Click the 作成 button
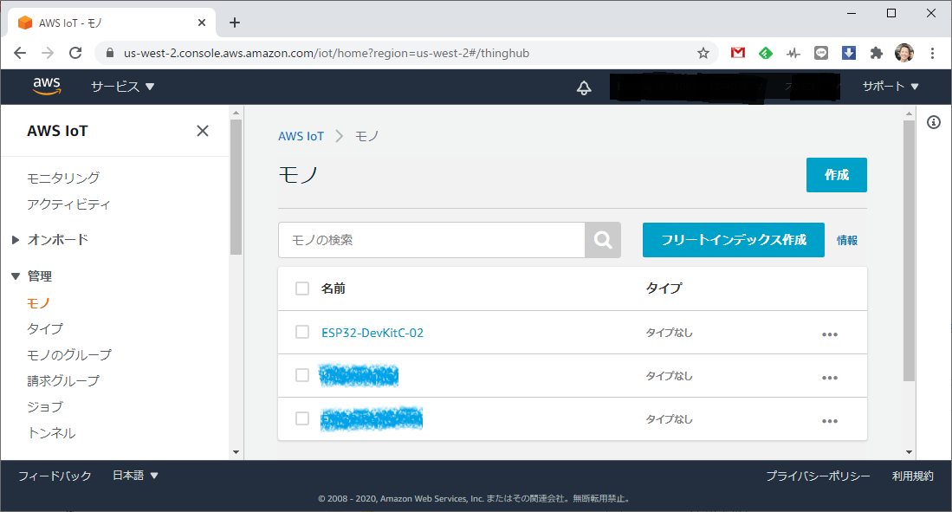Viewport: 952px width, 512px height. [837, 175]
